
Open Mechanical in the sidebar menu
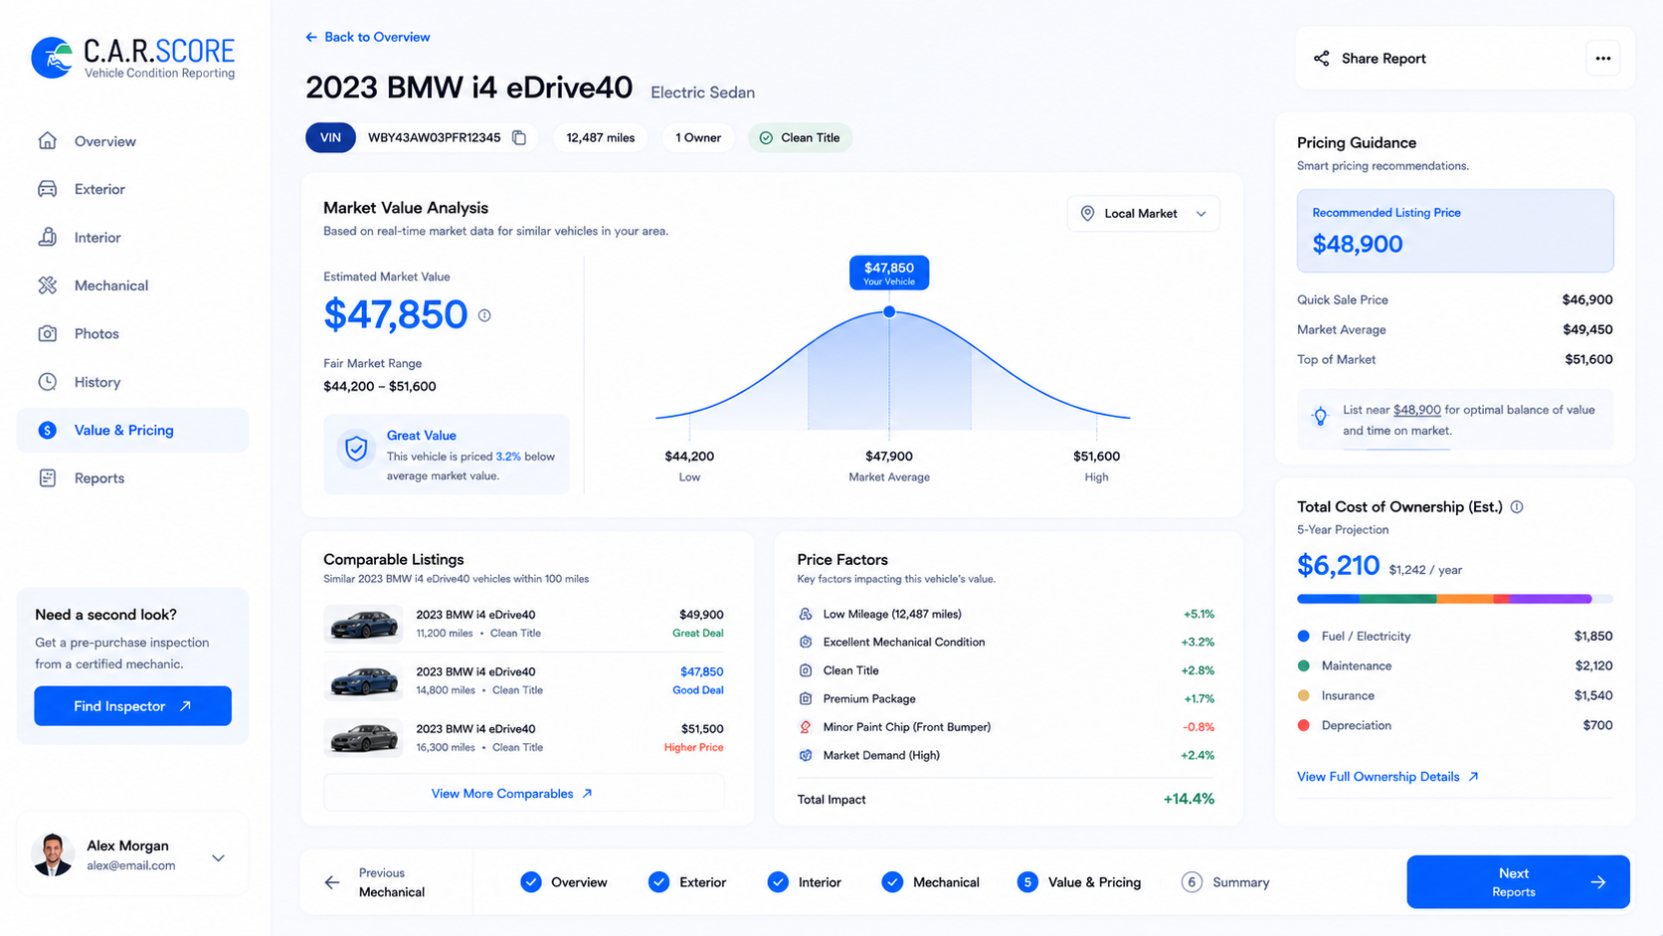click(x=132, y=285)
